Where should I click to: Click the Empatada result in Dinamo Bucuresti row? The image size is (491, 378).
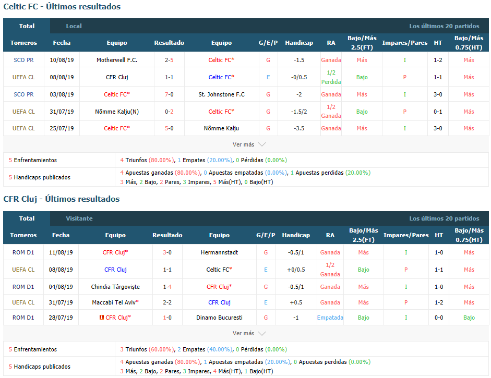330,318
